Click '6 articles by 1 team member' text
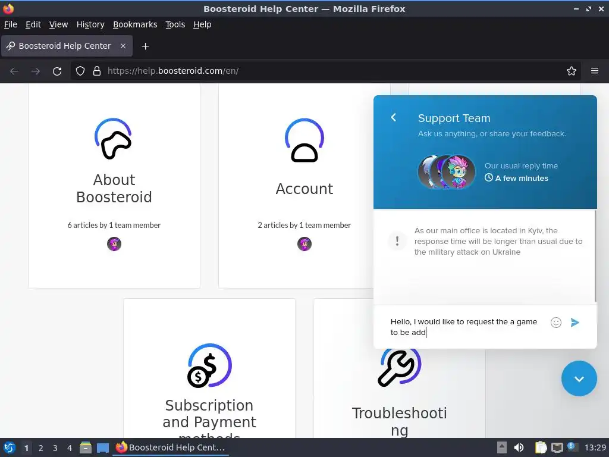Viewport: 609px width, 457px height. point(114,225)
